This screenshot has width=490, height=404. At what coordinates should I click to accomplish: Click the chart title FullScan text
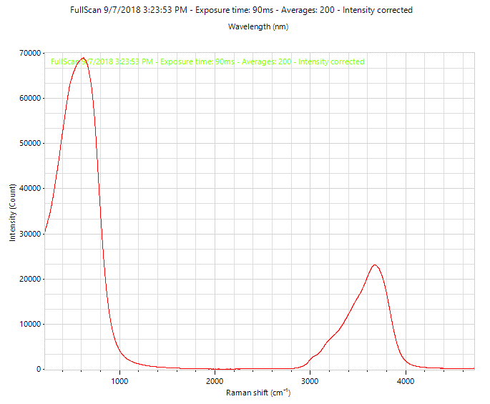[x=241, y=10]
